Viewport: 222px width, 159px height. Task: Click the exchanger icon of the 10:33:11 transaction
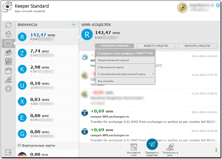coord(85,113)
